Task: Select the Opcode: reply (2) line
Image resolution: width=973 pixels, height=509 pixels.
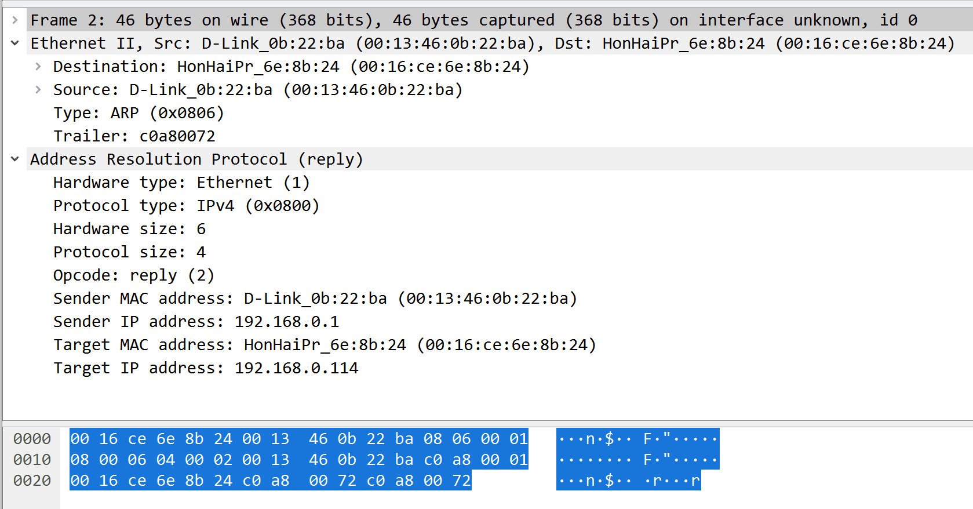Action: pos(134,275)
